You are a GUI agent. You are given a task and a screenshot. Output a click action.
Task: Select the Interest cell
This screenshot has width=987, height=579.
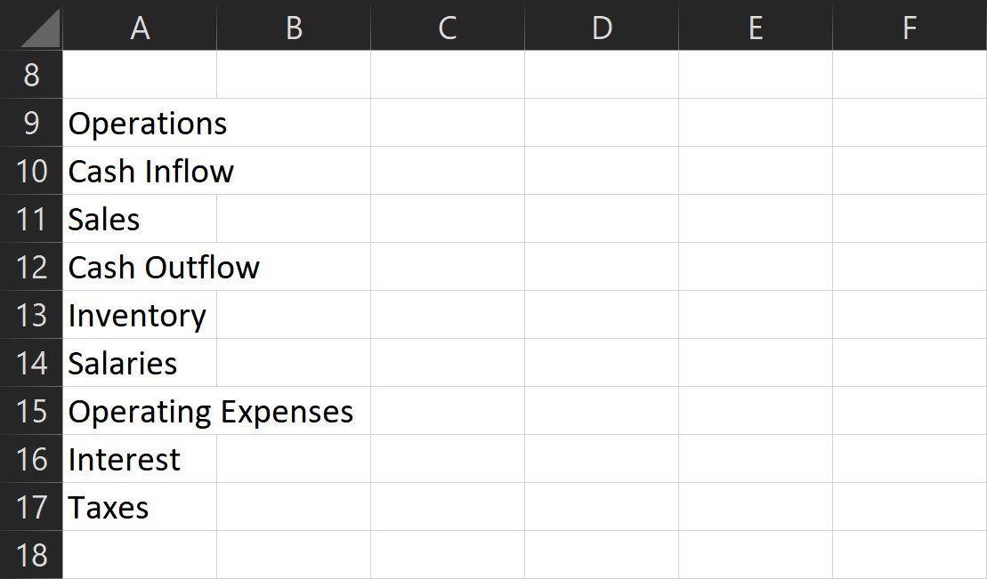pyautogui.click(x=140, y=459)
